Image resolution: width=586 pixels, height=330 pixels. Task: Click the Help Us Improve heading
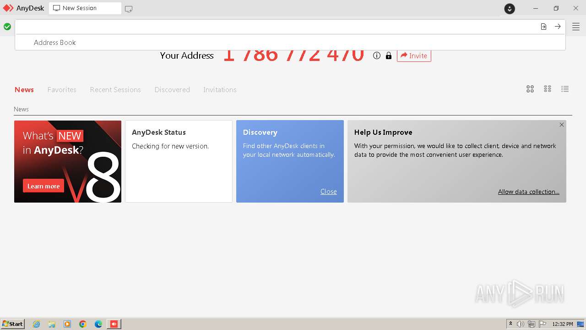[383, 132]
